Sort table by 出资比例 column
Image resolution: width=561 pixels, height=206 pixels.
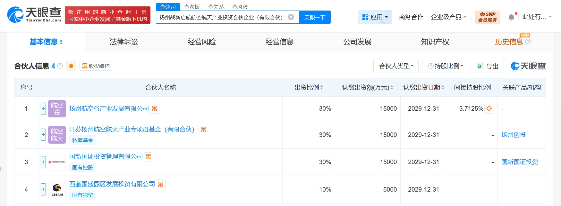pyautogui.click(x=309, y=88)
